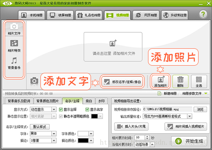212x150 pixels.
Task: Click the 视频相册保存路径 path field
Action: tap(167, 109)
